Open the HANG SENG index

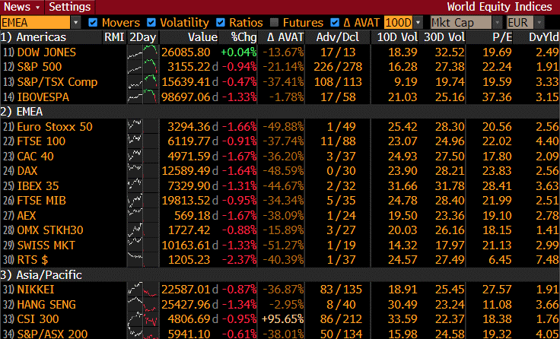point(46,304)
